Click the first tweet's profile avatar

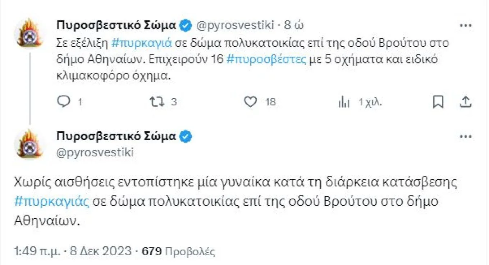tap(29, 34)
